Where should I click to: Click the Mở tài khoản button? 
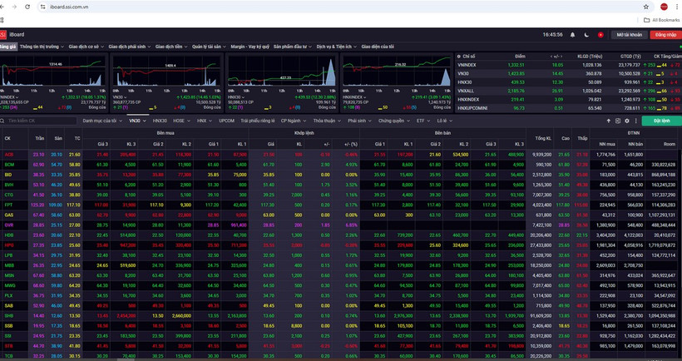pyautogui.click(x=630, y=35)
